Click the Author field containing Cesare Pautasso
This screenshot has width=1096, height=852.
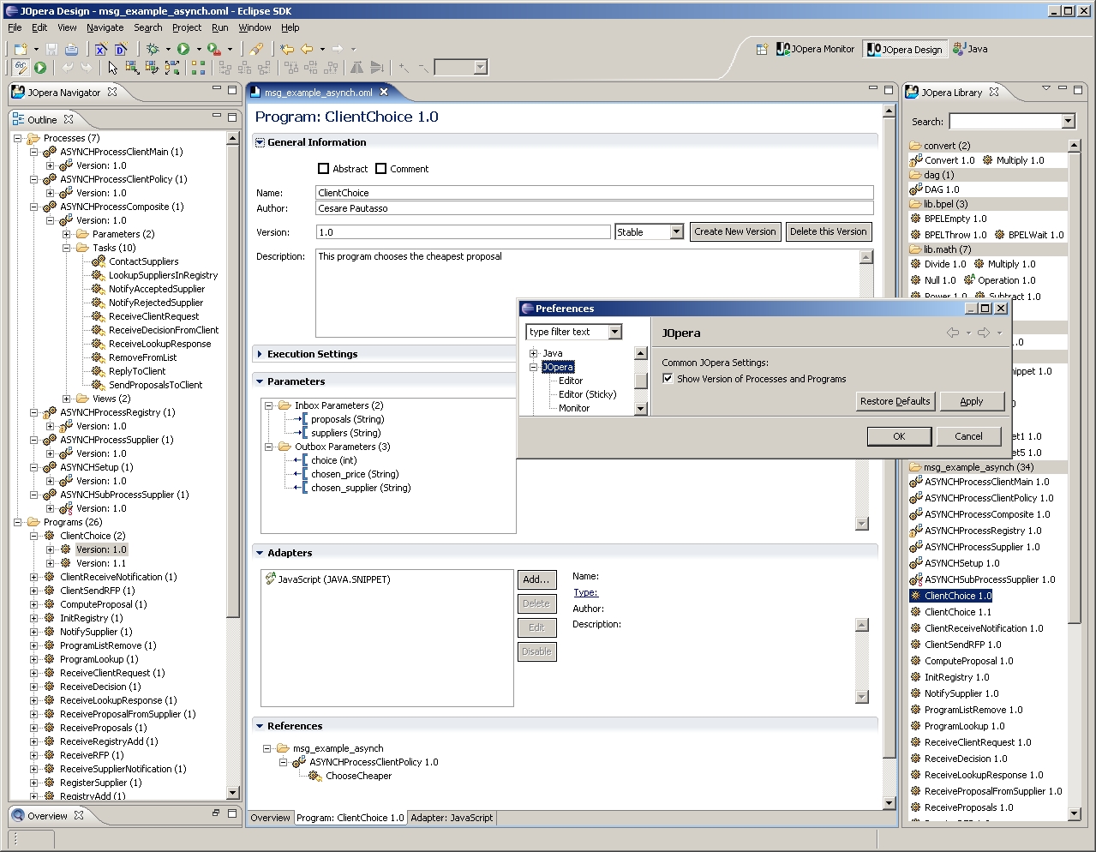[594, 208]
